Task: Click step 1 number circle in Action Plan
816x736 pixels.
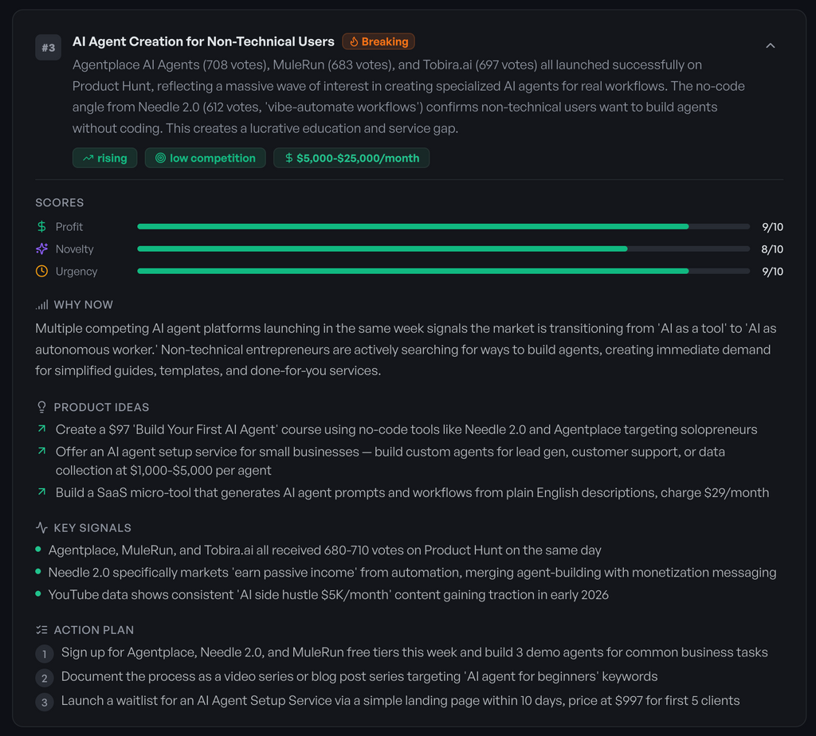Action: 45,654
